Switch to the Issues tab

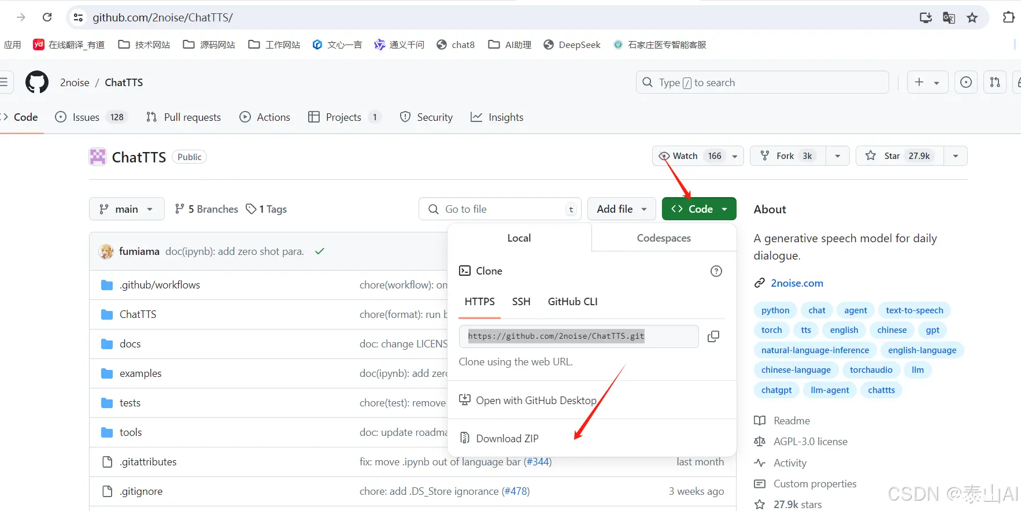(x=90, y=117)
